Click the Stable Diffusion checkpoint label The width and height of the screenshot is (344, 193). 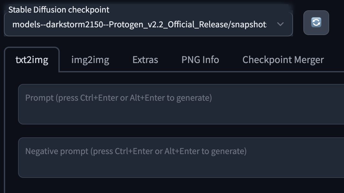pos(59,10)
